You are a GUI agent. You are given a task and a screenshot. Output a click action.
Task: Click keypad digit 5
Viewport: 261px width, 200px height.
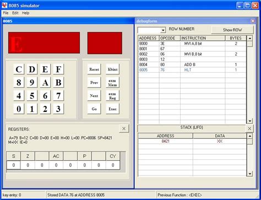pyautogui.click(x=32, y=96)
